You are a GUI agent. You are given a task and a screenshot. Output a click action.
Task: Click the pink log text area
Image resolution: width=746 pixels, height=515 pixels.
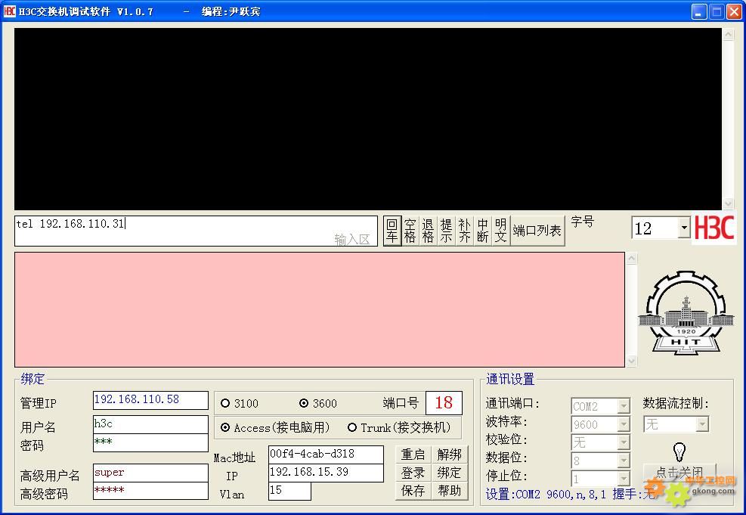pos(319,309)
